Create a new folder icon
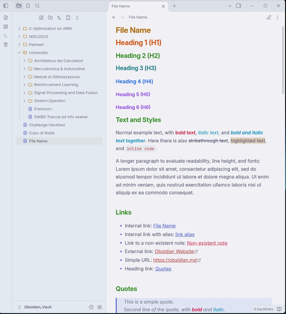The height and width of the screenshot is (314, 286). click(x=50, y=18)
